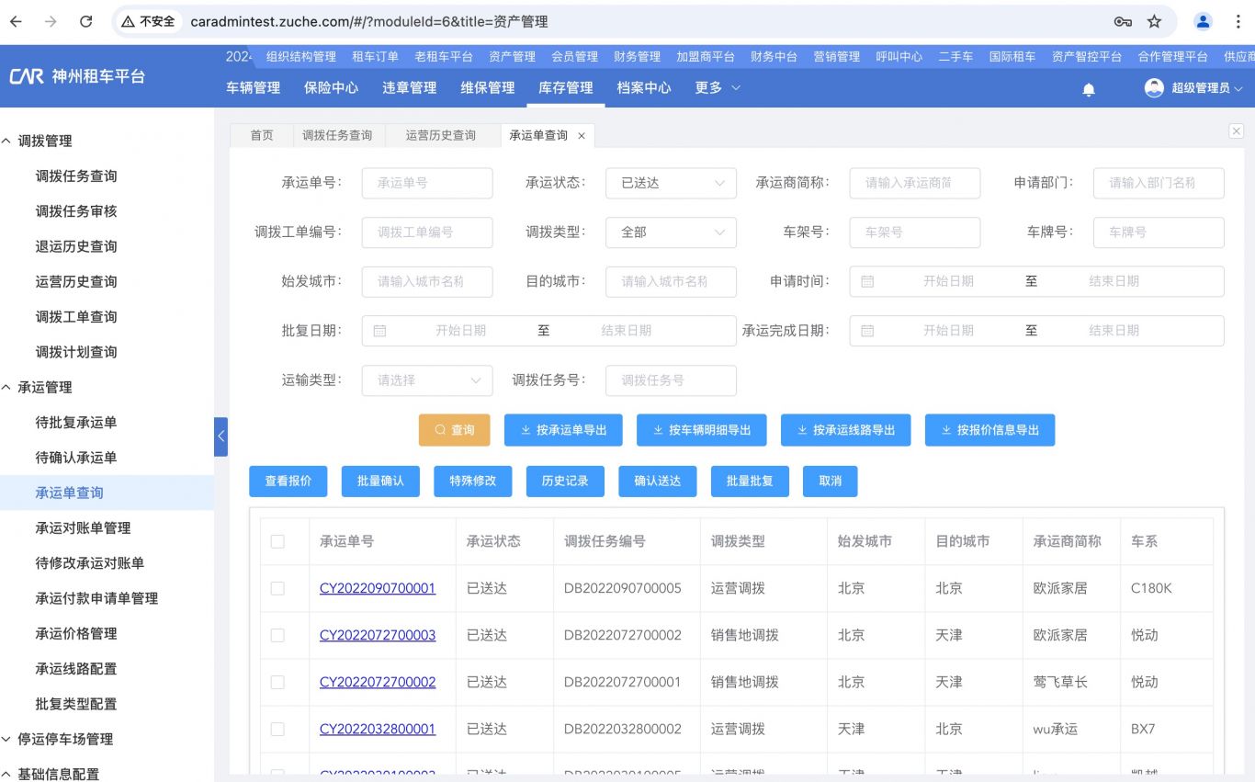Focus the 承运单号 input field
Viewport: 1255px width, 782px height.
click(427, 183)
